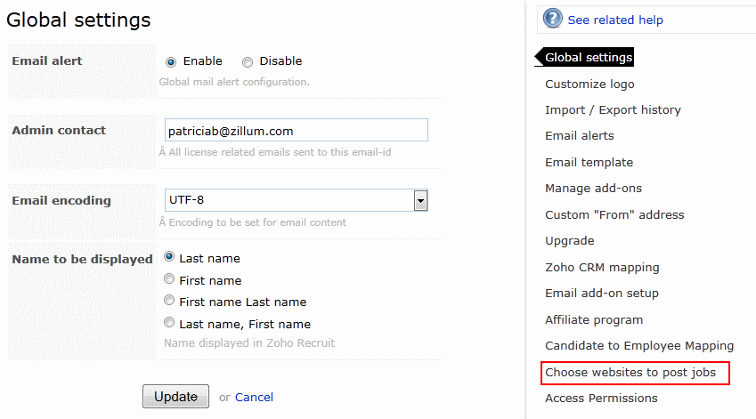Select Choose websites to post jobs
Screen dimensions: 756x419
(x=630, y=373)
